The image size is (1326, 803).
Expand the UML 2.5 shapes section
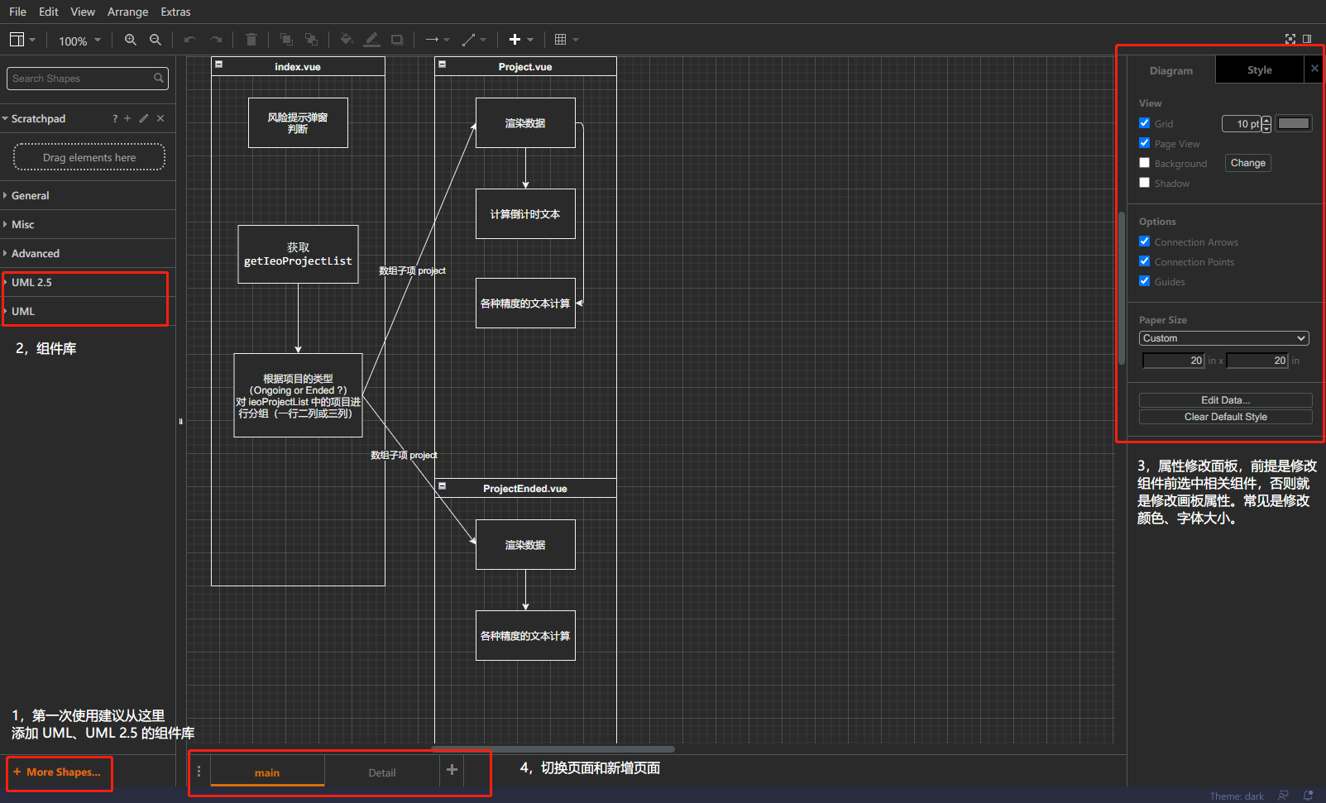tap(88, 283)
